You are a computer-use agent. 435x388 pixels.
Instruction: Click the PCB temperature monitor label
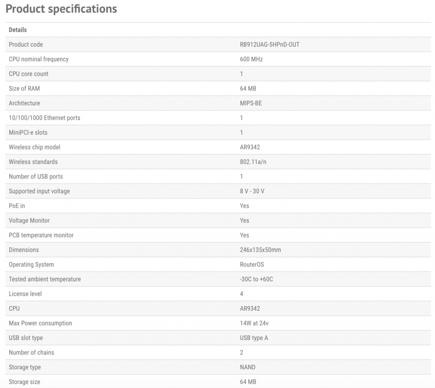tap(41, 235)
